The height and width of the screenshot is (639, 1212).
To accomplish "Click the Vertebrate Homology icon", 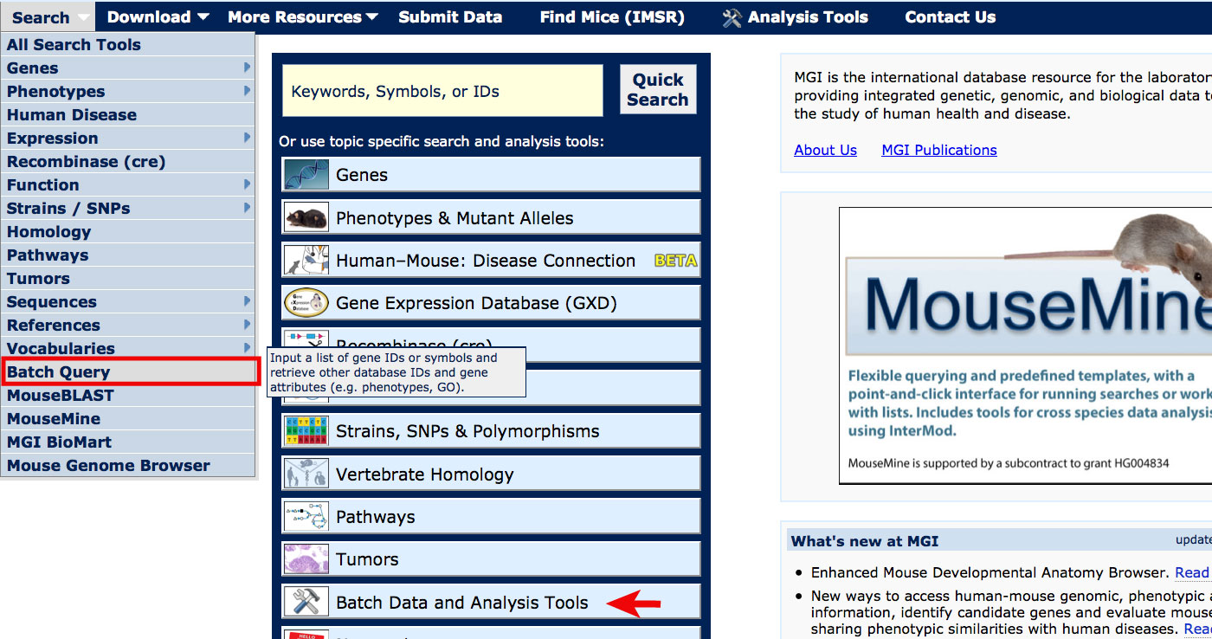I will click(x=306, y=474).
